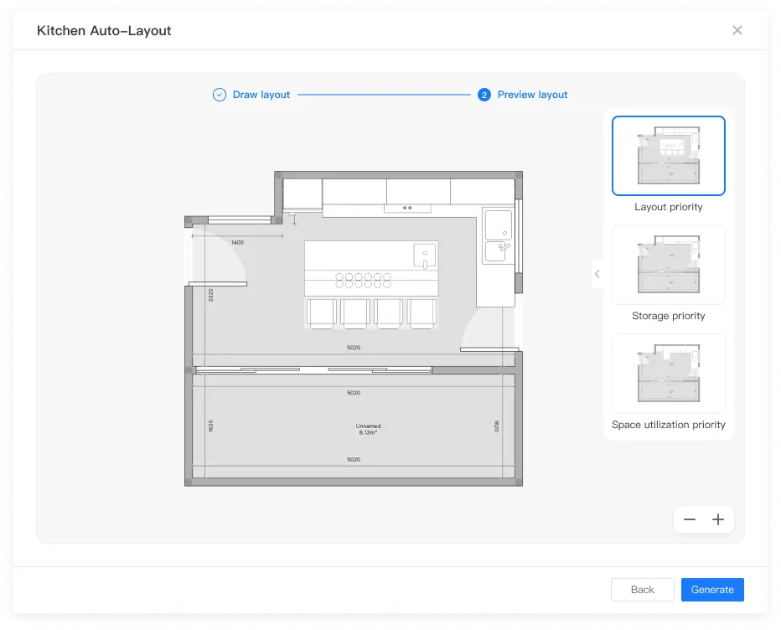This screenshot has height=630, width=781.
Task: Click the Draw layout checkmark icon
Action: click(x=220, y=95)
